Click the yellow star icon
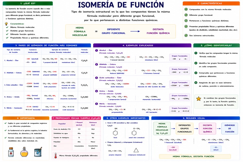Screen dimensions: 243x162 (199, 99)
